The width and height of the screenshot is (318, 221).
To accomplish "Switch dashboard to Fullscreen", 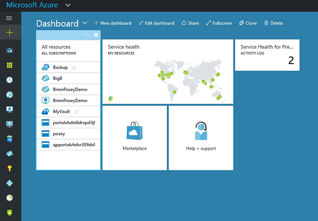I will 219,23.
